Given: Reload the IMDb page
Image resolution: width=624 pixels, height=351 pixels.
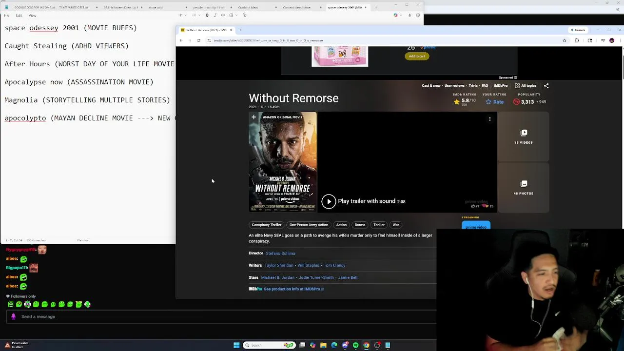Looking at the screenshot, I should [198, 40].
